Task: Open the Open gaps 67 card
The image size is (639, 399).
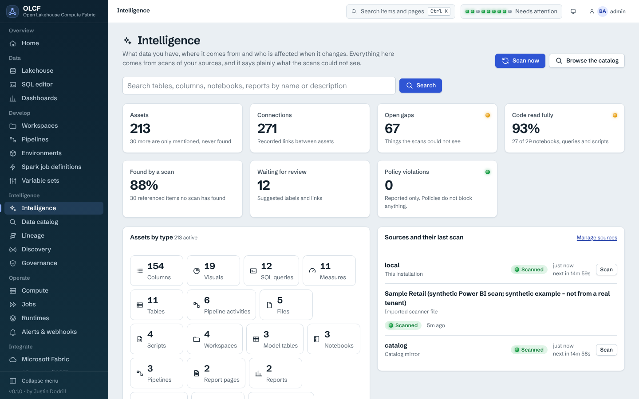Action: [x=437, y=128]
